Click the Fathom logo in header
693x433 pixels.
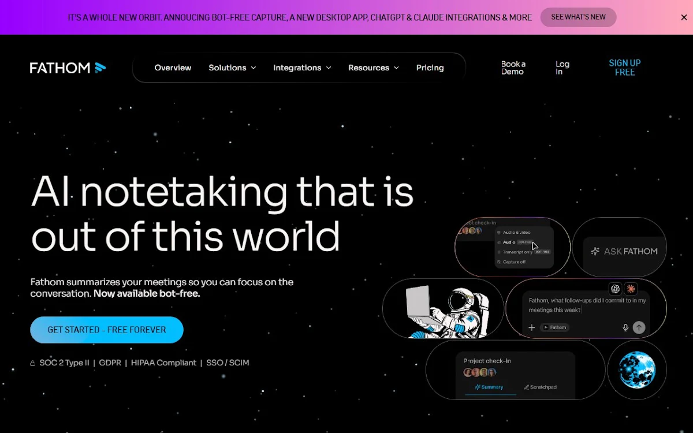(x=68, y=68)
